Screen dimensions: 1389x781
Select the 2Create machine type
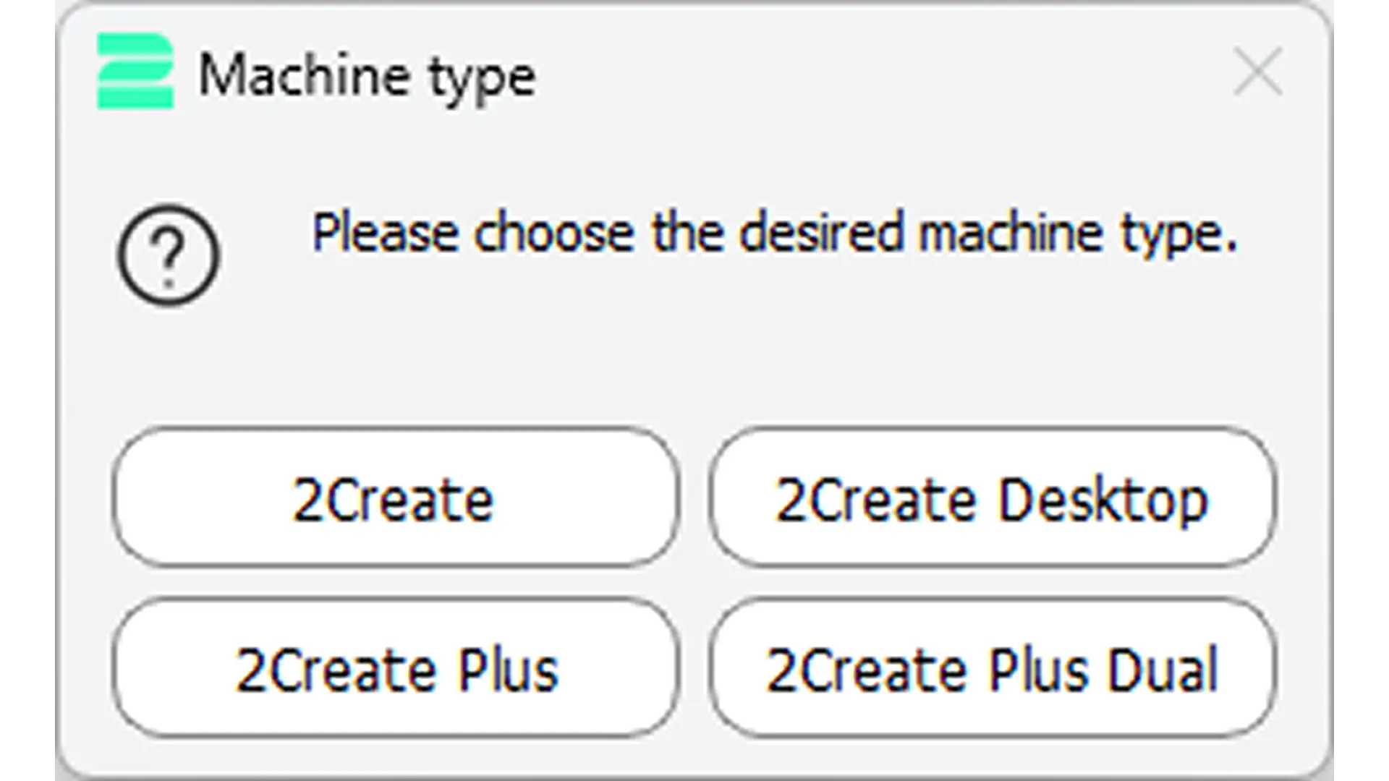[396, 498]
